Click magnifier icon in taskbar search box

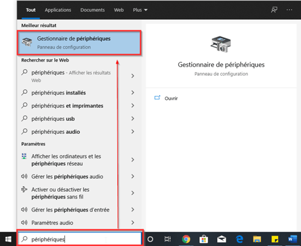click(25, 239)
